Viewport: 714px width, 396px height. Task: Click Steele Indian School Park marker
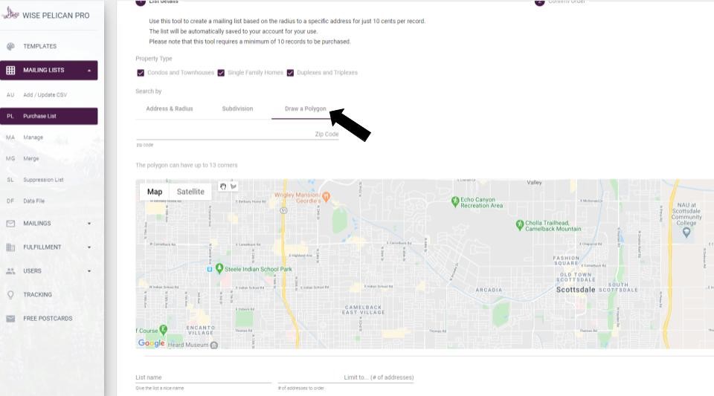(x=219, y=268)
